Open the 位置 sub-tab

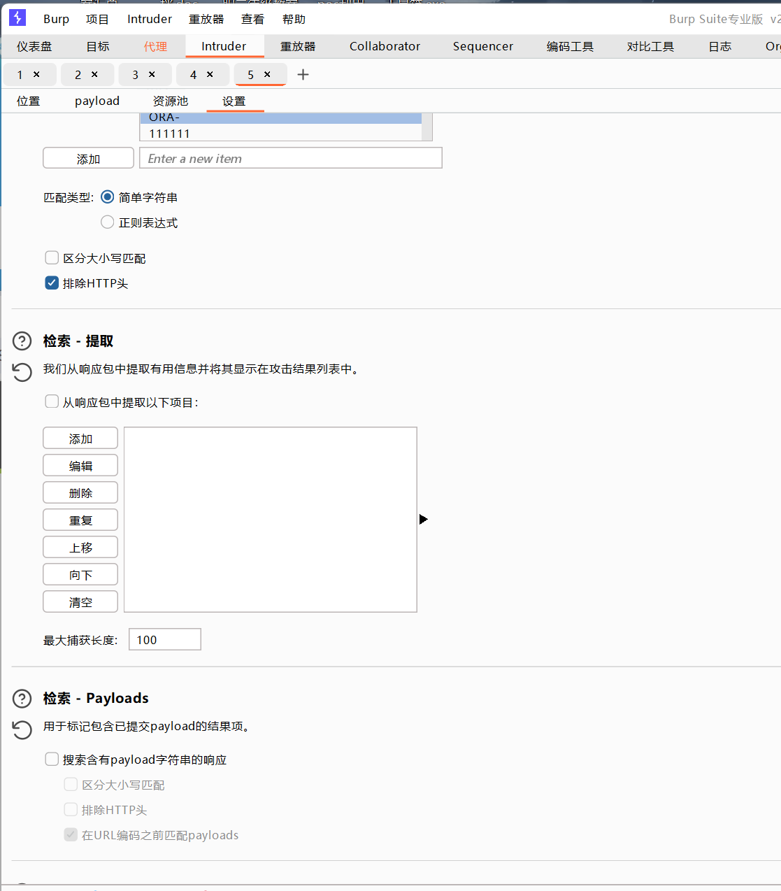coord(29,101)
